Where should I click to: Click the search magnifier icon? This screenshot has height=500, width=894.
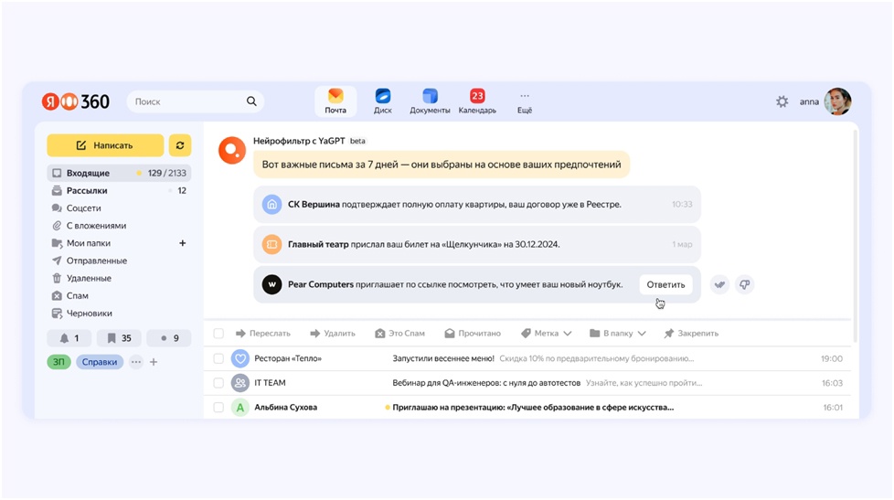(x=251, y=101)
